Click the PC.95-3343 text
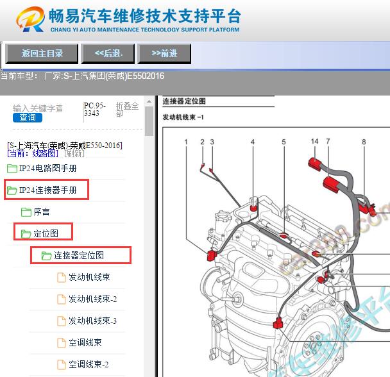The width and height of the screenshot is (390, 377). coord(94,110)
